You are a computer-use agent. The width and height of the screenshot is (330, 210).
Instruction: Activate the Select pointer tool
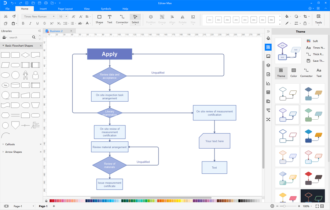[135, 19]
